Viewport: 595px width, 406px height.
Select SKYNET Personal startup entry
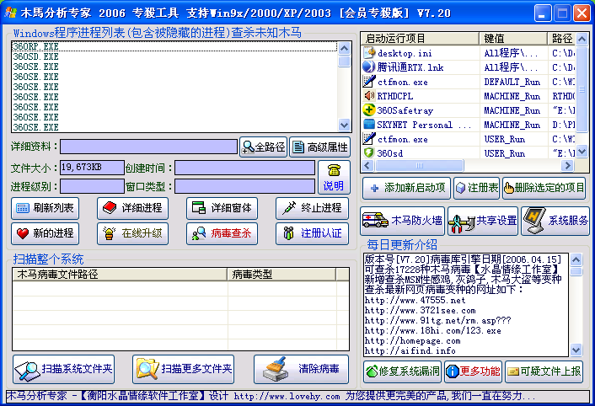click(x=469, y=125)
